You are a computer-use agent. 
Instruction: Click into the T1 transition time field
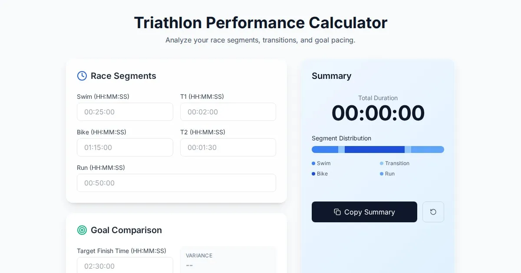[228, 112]
